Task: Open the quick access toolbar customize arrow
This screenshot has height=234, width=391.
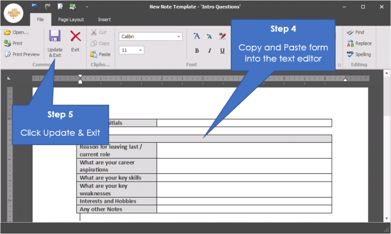Action: click(86, 7)
